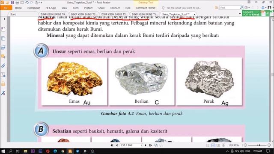Open a file with the folder icon

pyautogui.click(x=7, y=3)
